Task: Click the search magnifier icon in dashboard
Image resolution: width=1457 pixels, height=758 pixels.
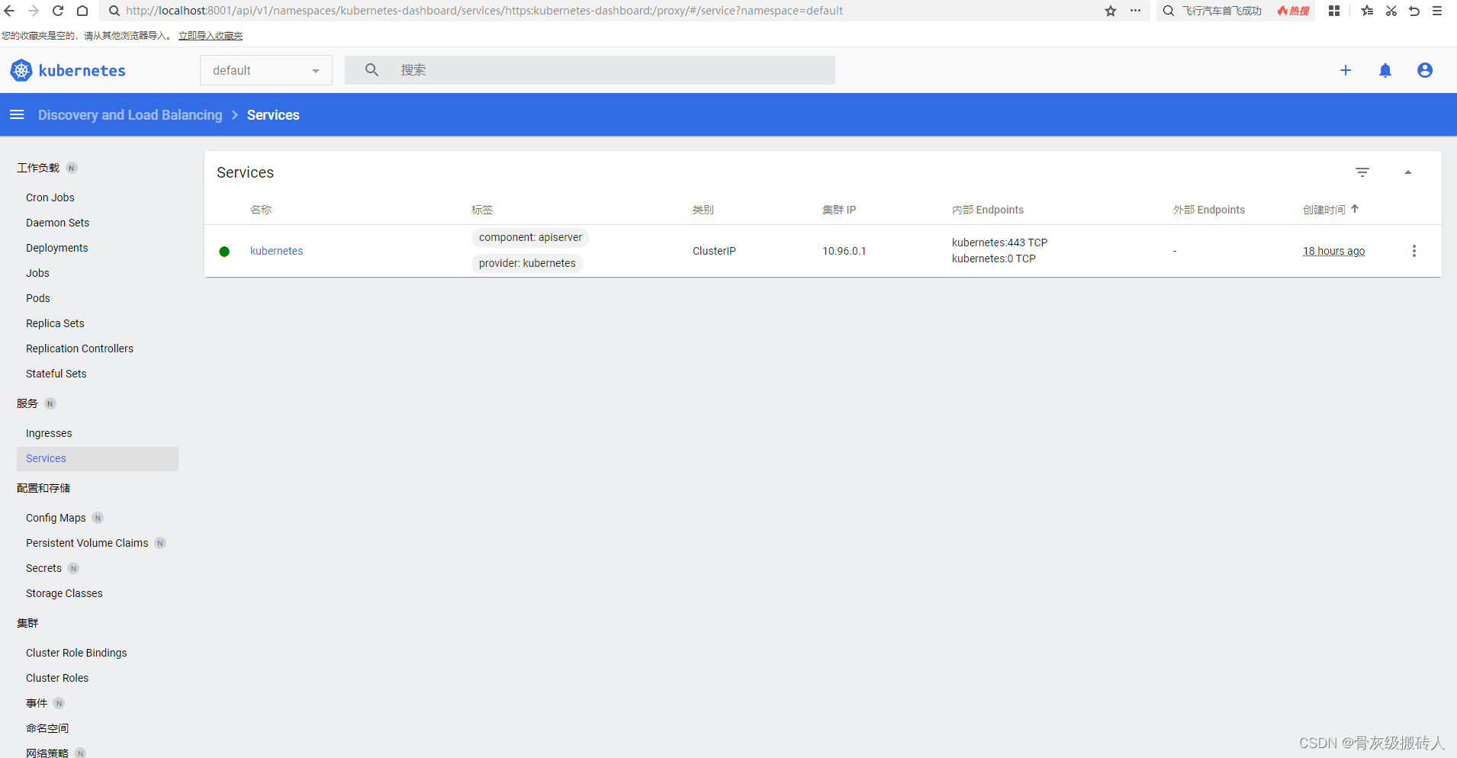Action: click(371, 70)
